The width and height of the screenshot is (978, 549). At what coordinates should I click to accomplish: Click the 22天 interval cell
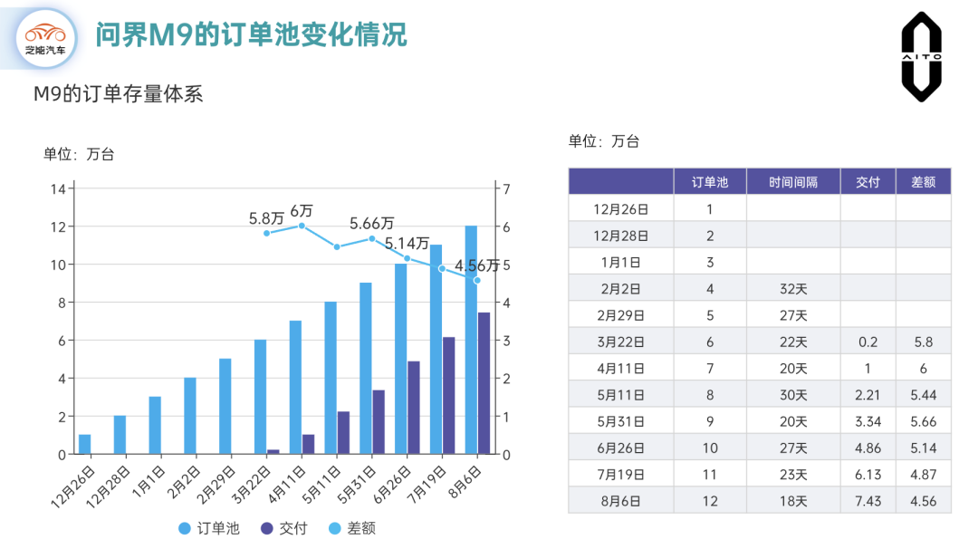[792, 342]
